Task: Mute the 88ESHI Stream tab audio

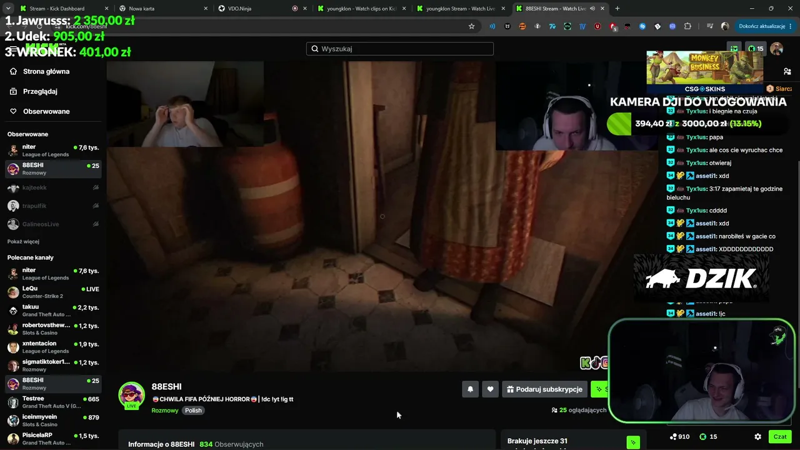Action: pyautogui.click(x=591, y=8)
